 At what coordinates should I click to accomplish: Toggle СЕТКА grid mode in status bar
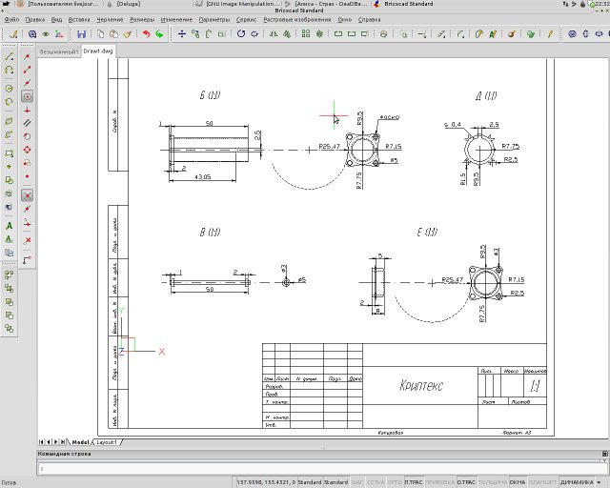click(376, 482)
